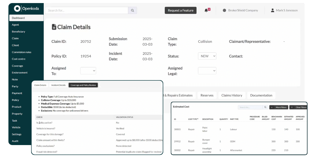Click the top Search for input field

[87, 10]
